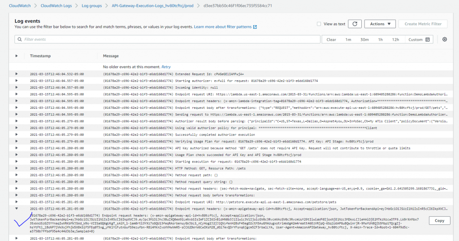Select the 1h time range
Image resolution: width=459 pixels, height=241 pixels.
pos(380,39)
